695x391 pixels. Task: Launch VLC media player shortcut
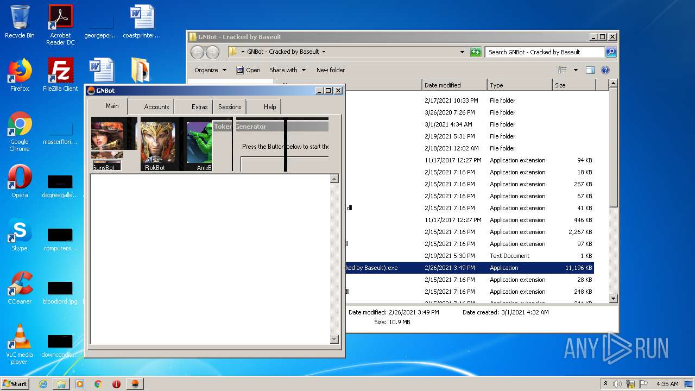pos(20,344)
